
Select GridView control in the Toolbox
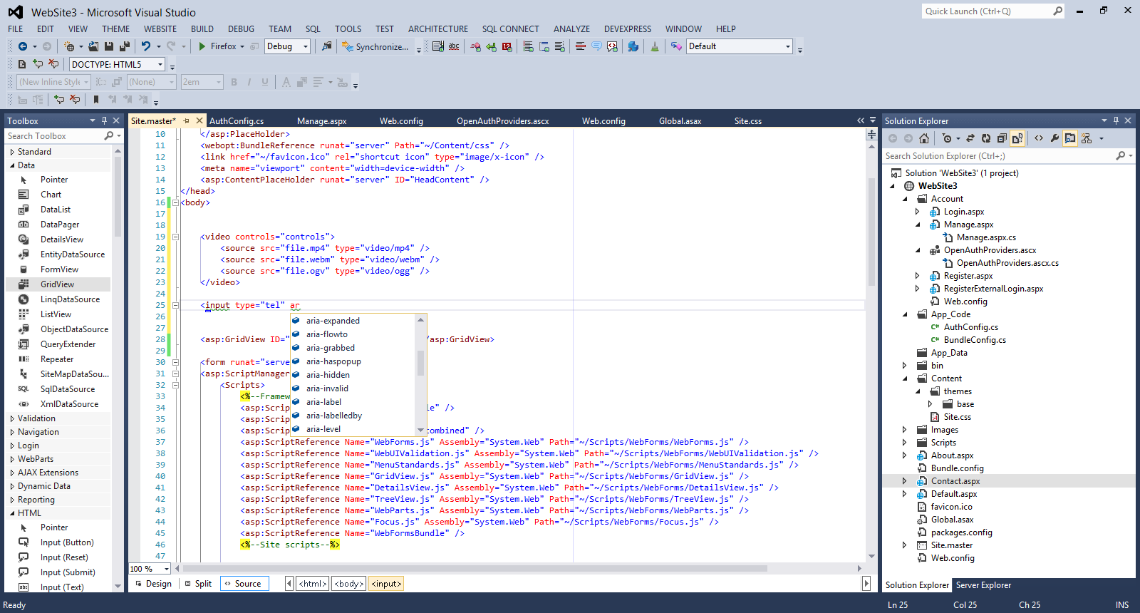58,284
